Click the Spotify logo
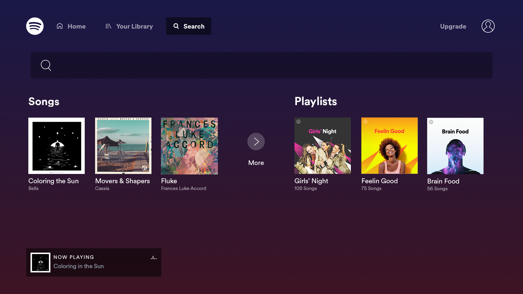 click(35, 26)
